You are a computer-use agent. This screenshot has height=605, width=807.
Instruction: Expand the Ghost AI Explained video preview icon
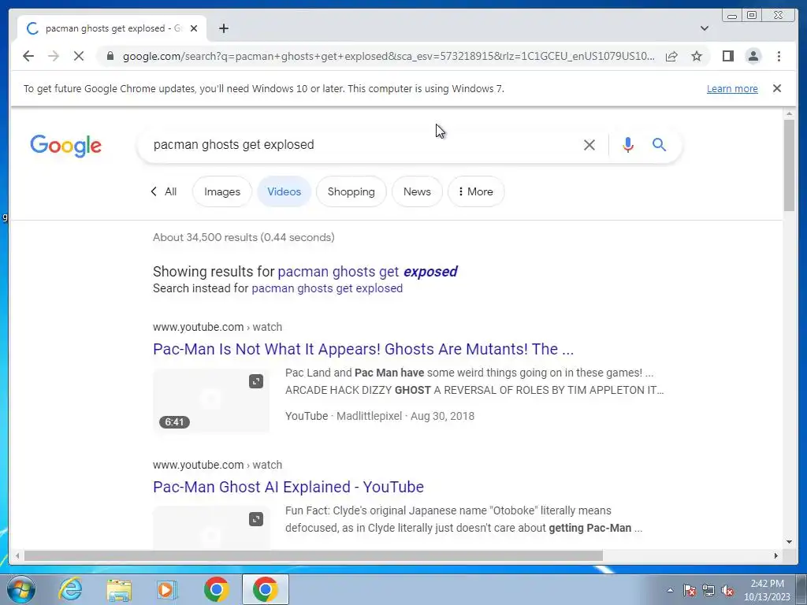[256, 519]
